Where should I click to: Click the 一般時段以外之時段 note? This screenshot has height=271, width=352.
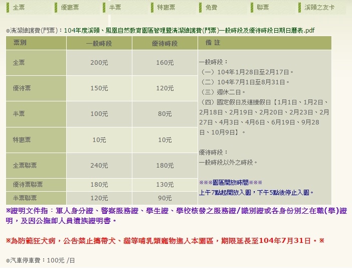(228, 162)
